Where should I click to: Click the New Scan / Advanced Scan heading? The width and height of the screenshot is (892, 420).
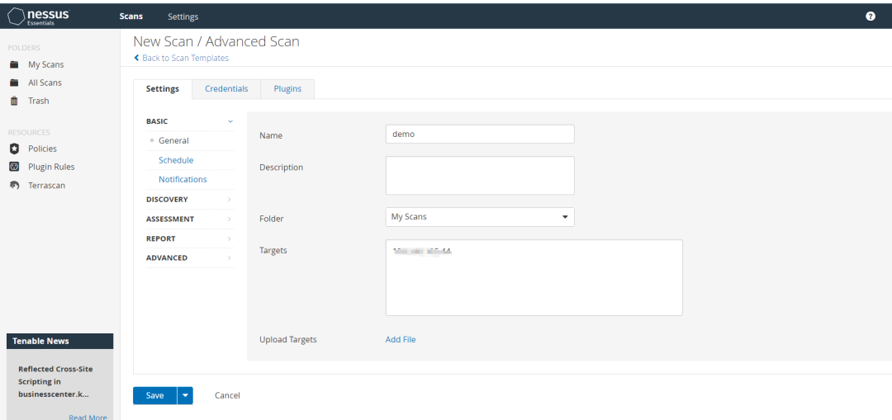[216, 41]
